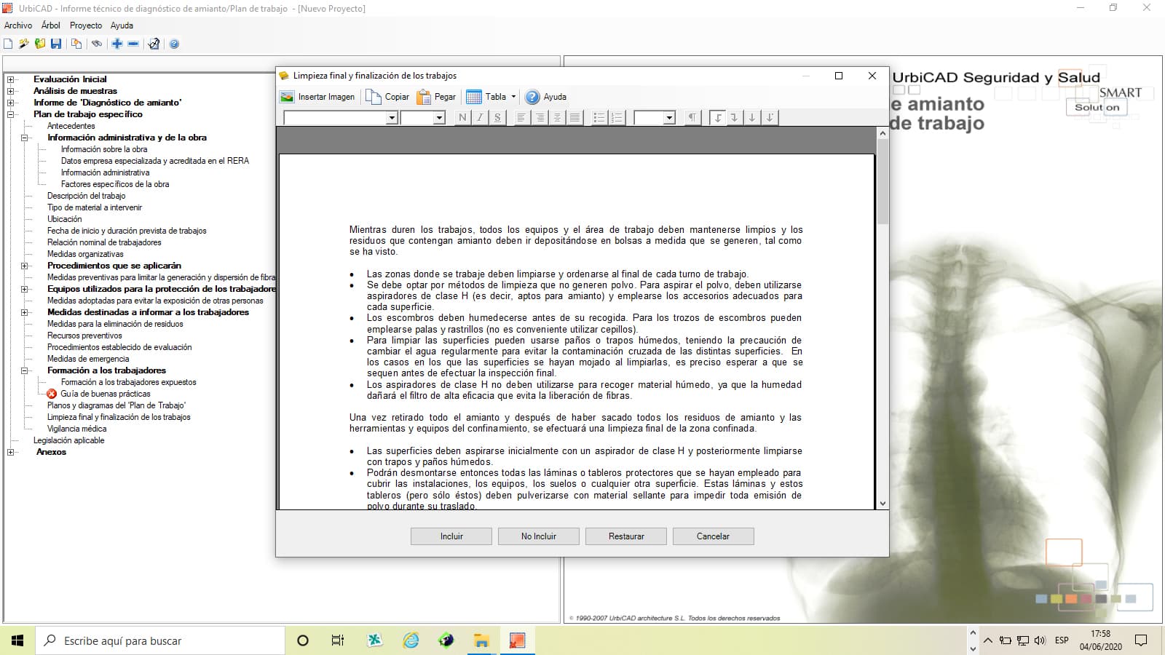Image resolution: width=1165 pixels, height=655 pixels.
Task: Toggle numbered list formatting
Action: click(x=617, y=117)
